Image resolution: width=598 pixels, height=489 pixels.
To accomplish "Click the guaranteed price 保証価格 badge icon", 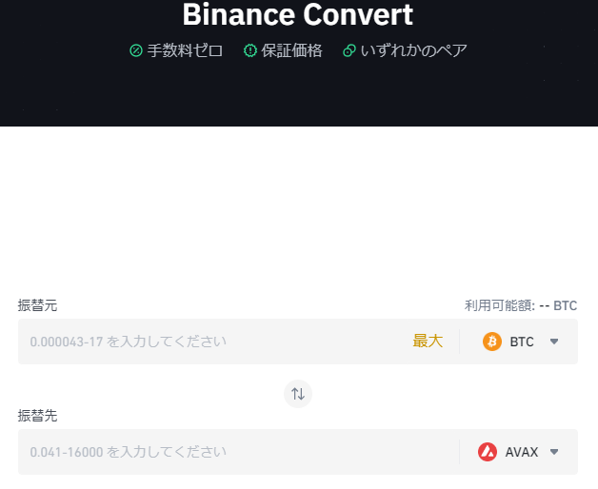I will [250, 50].
